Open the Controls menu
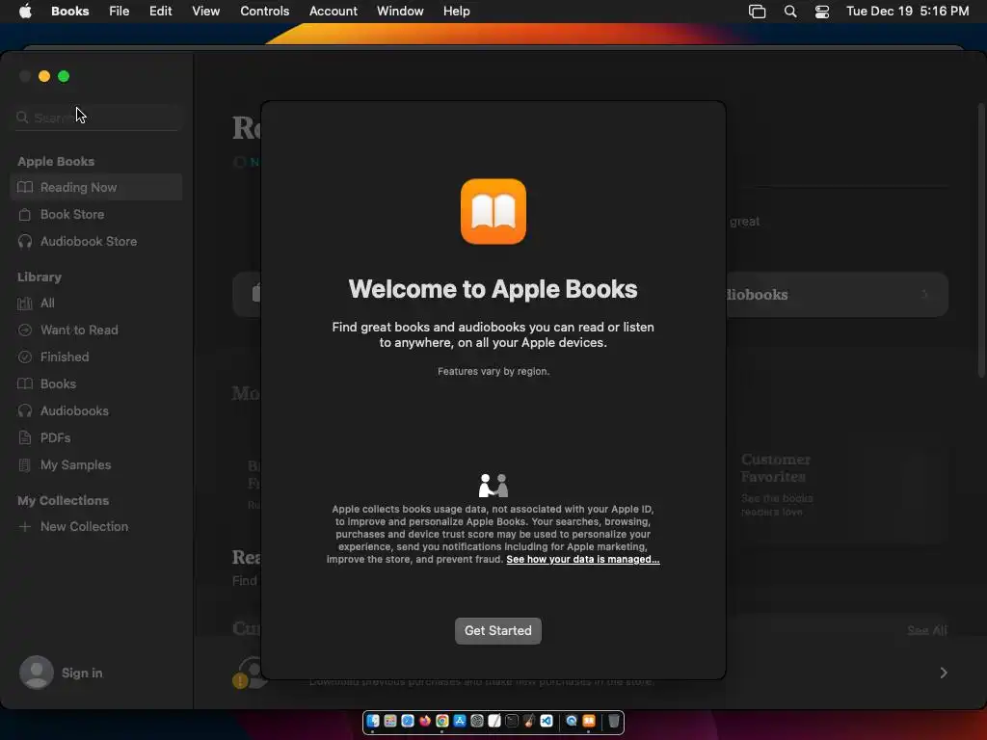 264,11
